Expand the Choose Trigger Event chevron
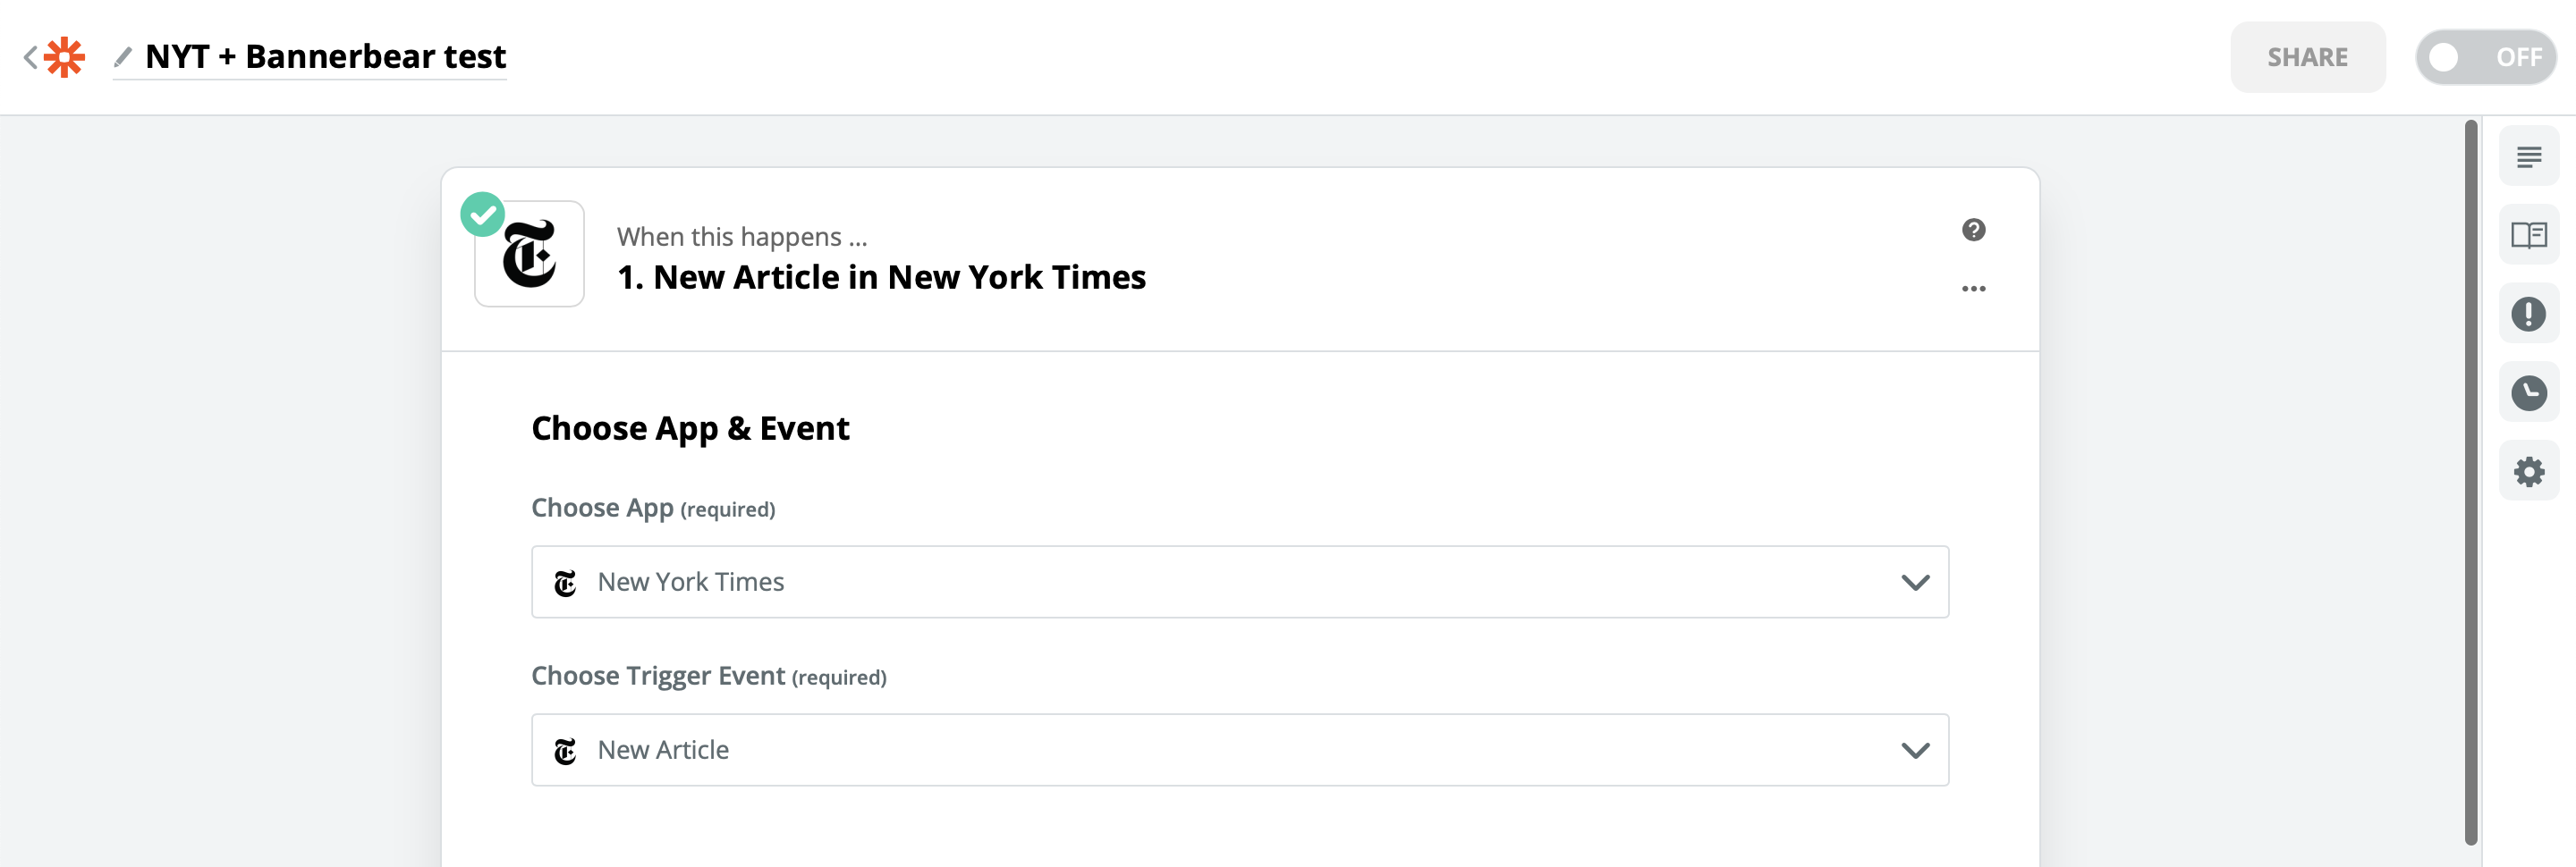The height and width of the screenshot is (867, 2576). coord(1914,750)
